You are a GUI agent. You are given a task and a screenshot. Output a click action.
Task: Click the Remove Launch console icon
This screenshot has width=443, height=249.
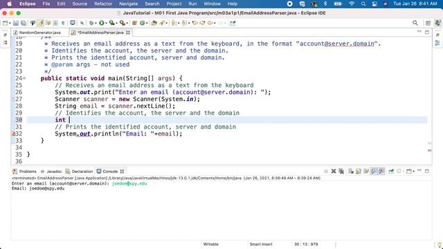coord(334,171)
